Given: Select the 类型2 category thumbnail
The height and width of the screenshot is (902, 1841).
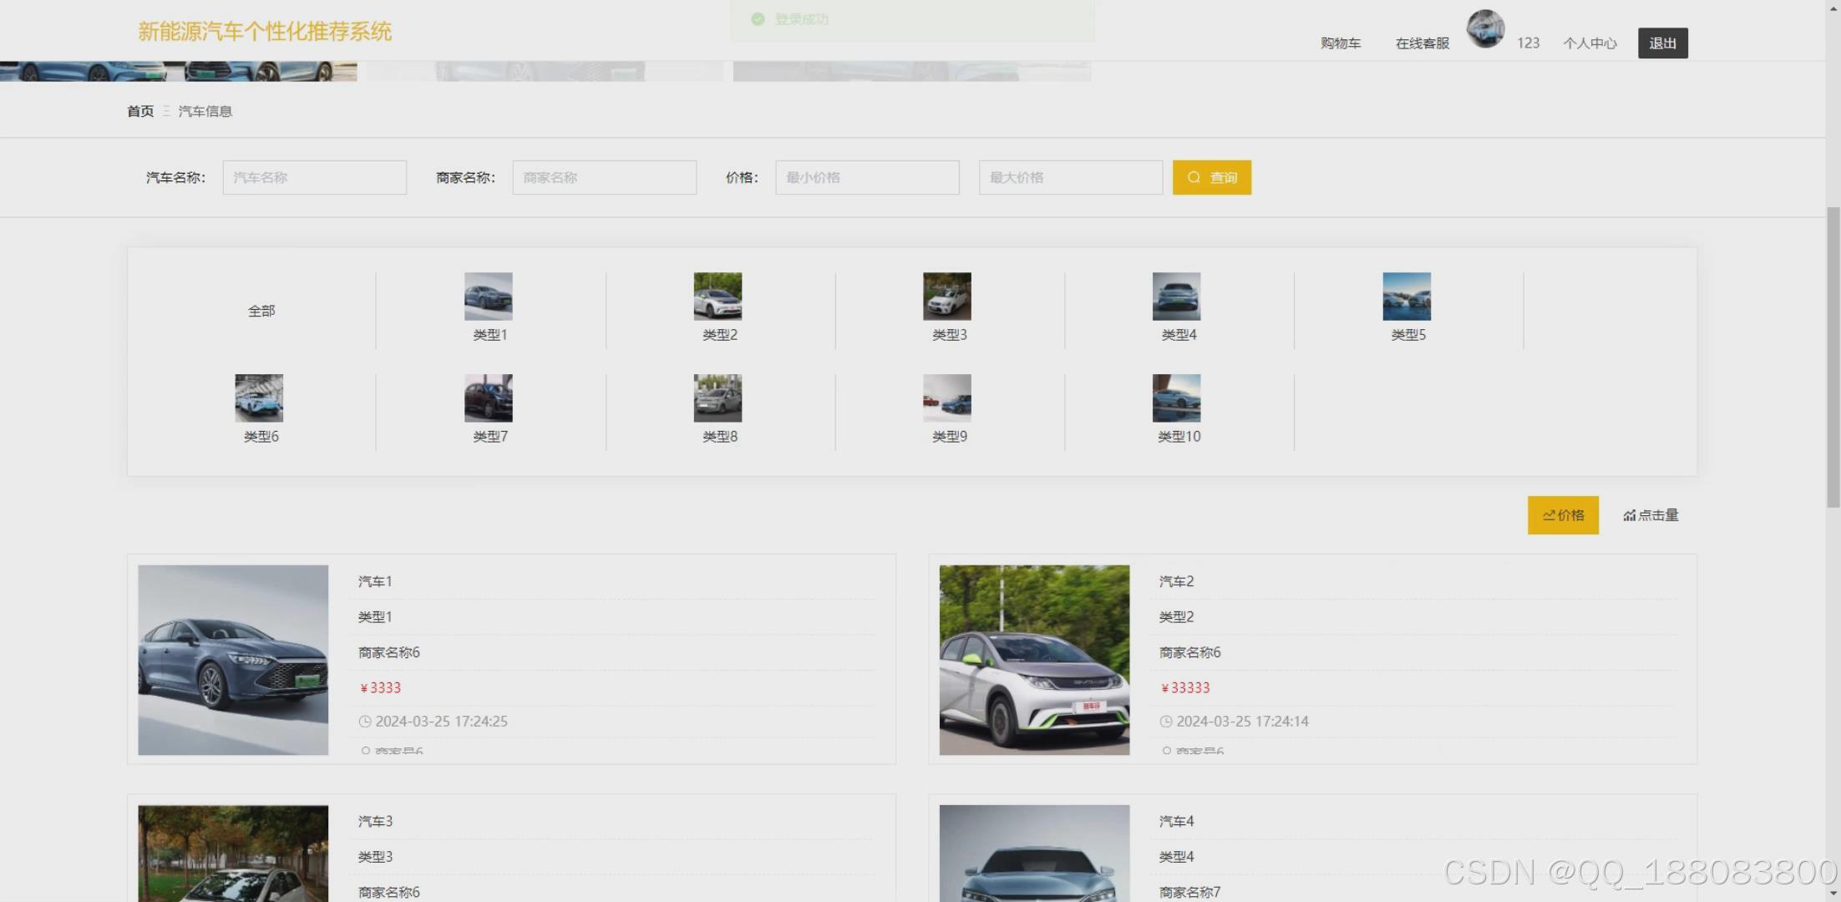Looking at the screenshot, I should pos(718,296).
